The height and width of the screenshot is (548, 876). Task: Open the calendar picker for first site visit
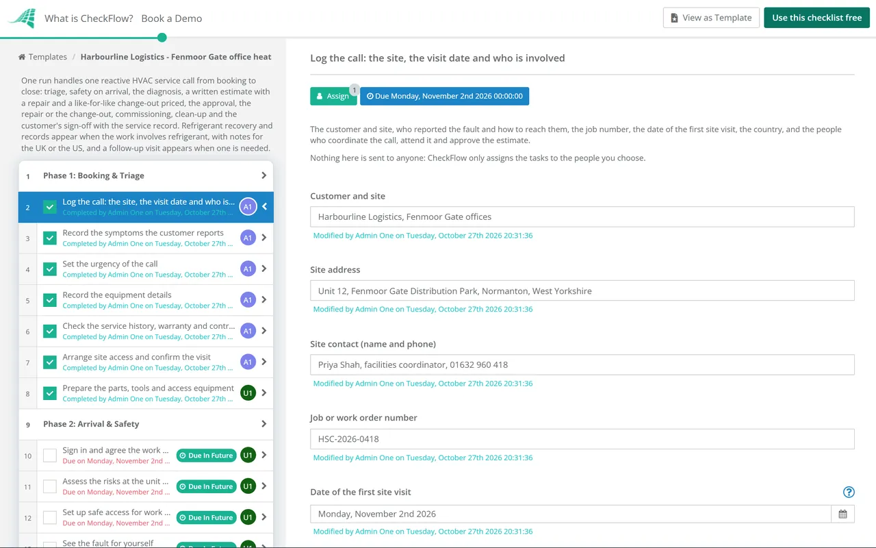842,514
